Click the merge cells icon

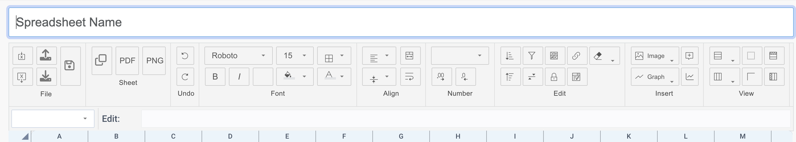[410, 56]
